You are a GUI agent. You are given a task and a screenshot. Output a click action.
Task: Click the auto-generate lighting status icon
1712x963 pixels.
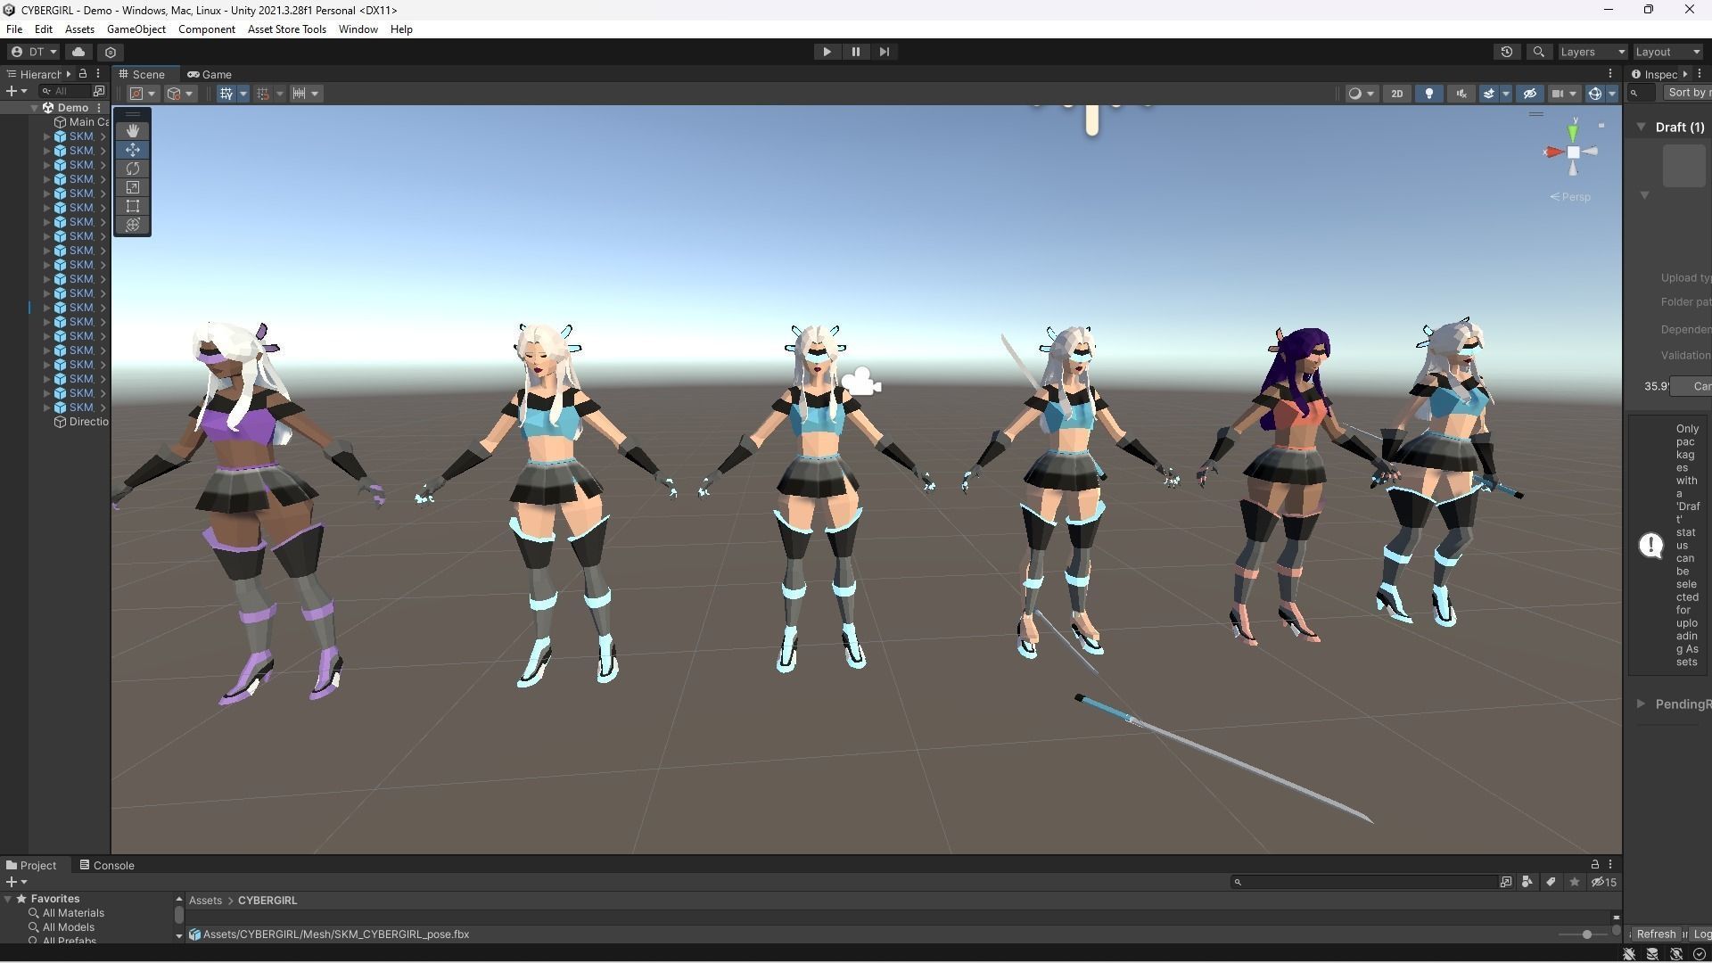pos(1676,954)
